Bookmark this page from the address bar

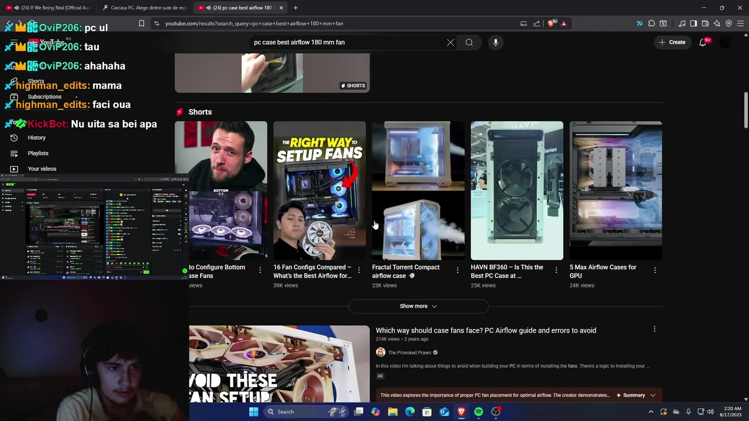142,23
